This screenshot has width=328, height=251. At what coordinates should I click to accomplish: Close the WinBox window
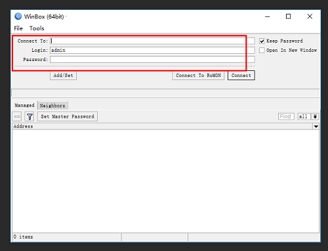(310, 16)
